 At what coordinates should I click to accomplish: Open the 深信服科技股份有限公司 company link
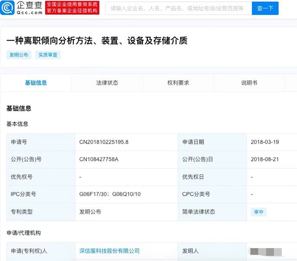pos(109,251)
